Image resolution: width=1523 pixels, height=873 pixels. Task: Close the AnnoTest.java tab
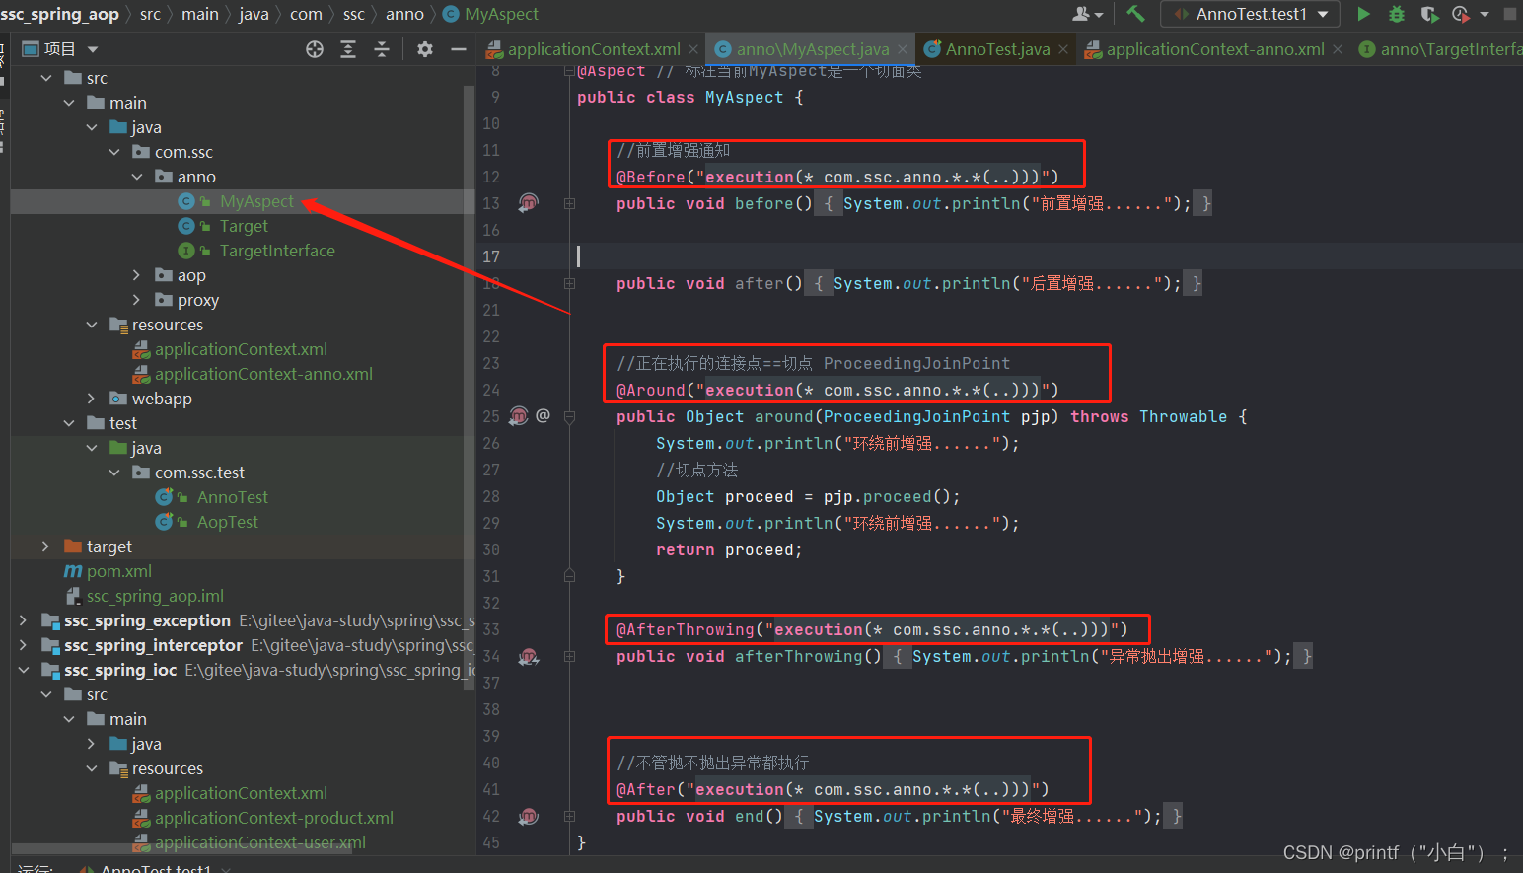pyautogui.click(x=1063, y=49)
